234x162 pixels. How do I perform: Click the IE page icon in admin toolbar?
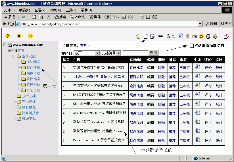pos(181,36)
